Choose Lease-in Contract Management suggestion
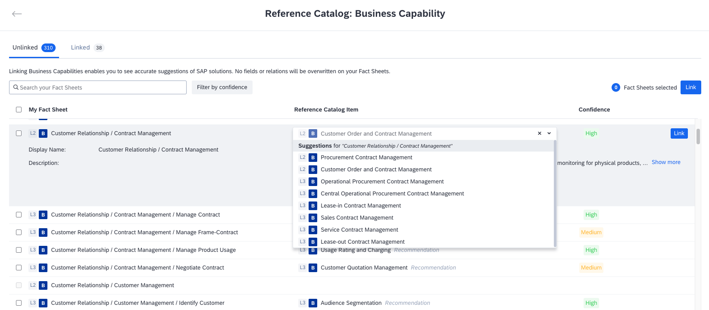This screenshot has width=709, height=310. click(x=424, y=206)
